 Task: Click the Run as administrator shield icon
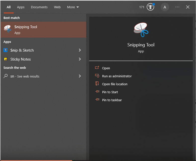pyautogui.click(x=97, y=76)
